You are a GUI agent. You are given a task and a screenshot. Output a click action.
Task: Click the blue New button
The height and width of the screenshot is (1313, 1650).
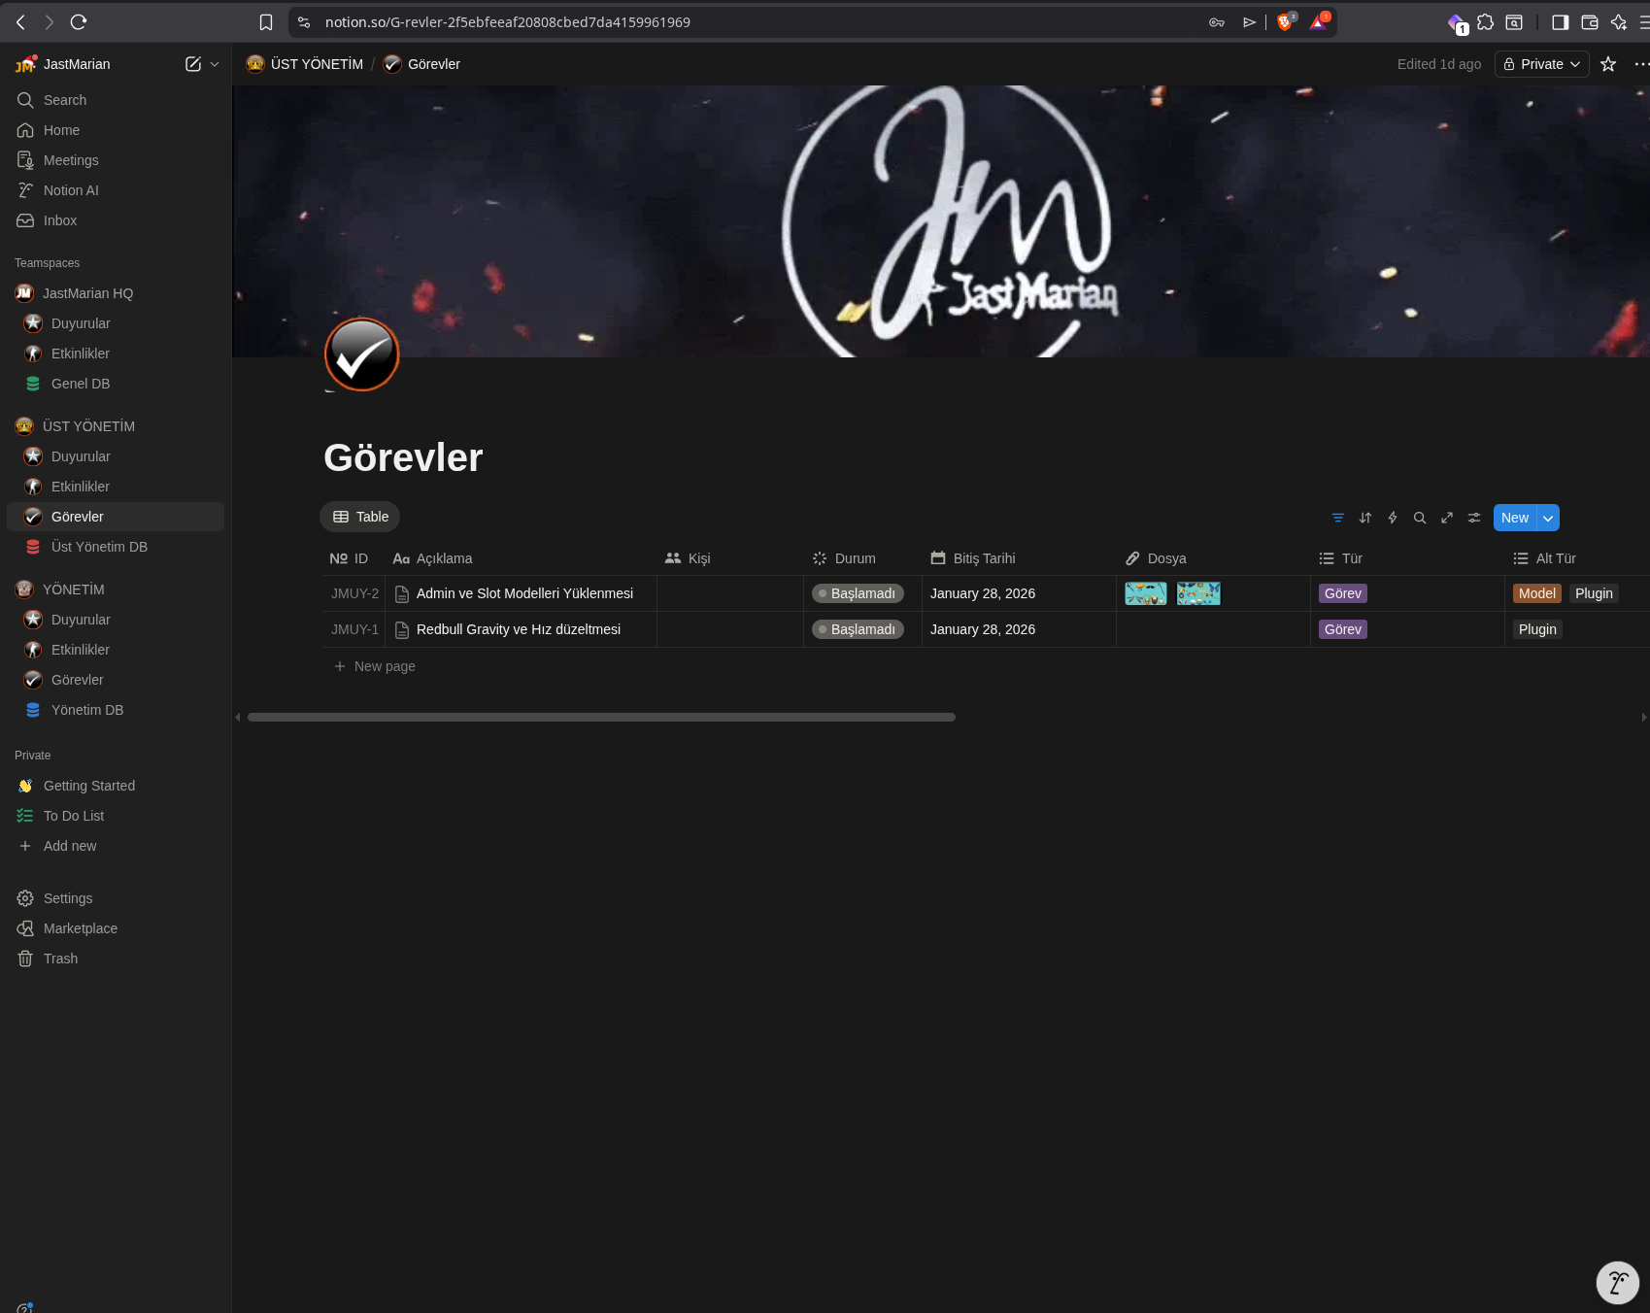(x=1515, y=518)
